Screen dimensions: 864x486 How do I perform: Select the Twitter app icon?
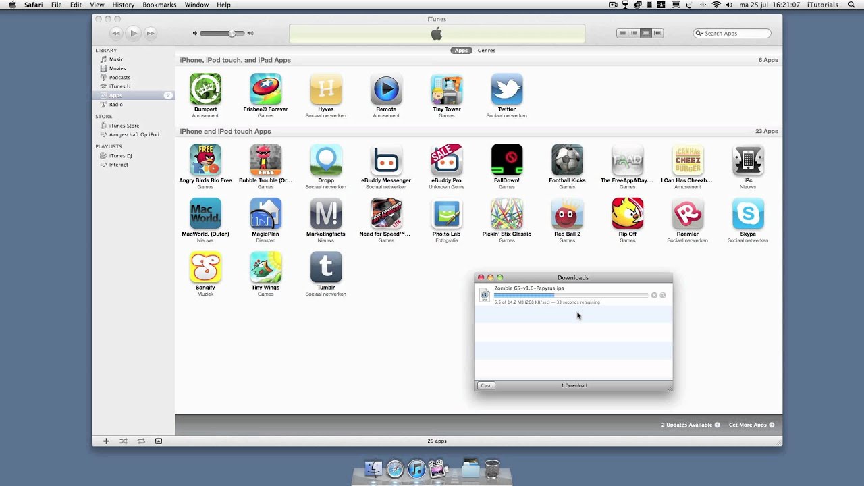507,89
